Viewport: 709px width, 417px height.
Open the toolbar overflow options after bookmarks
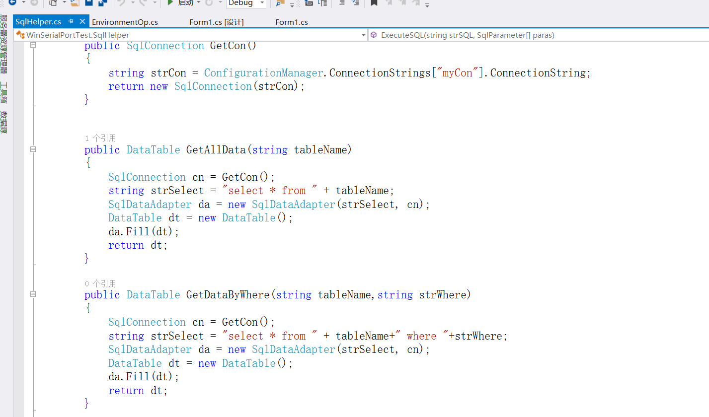tap(427, 4)
